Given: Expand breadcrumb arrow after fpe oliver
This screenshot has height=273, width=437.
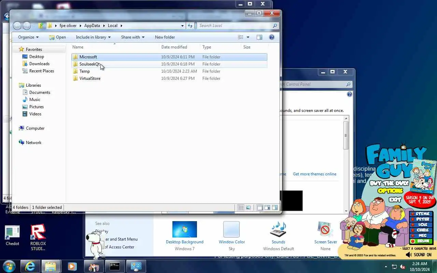Looking at the screenshot, I should 81,26.
